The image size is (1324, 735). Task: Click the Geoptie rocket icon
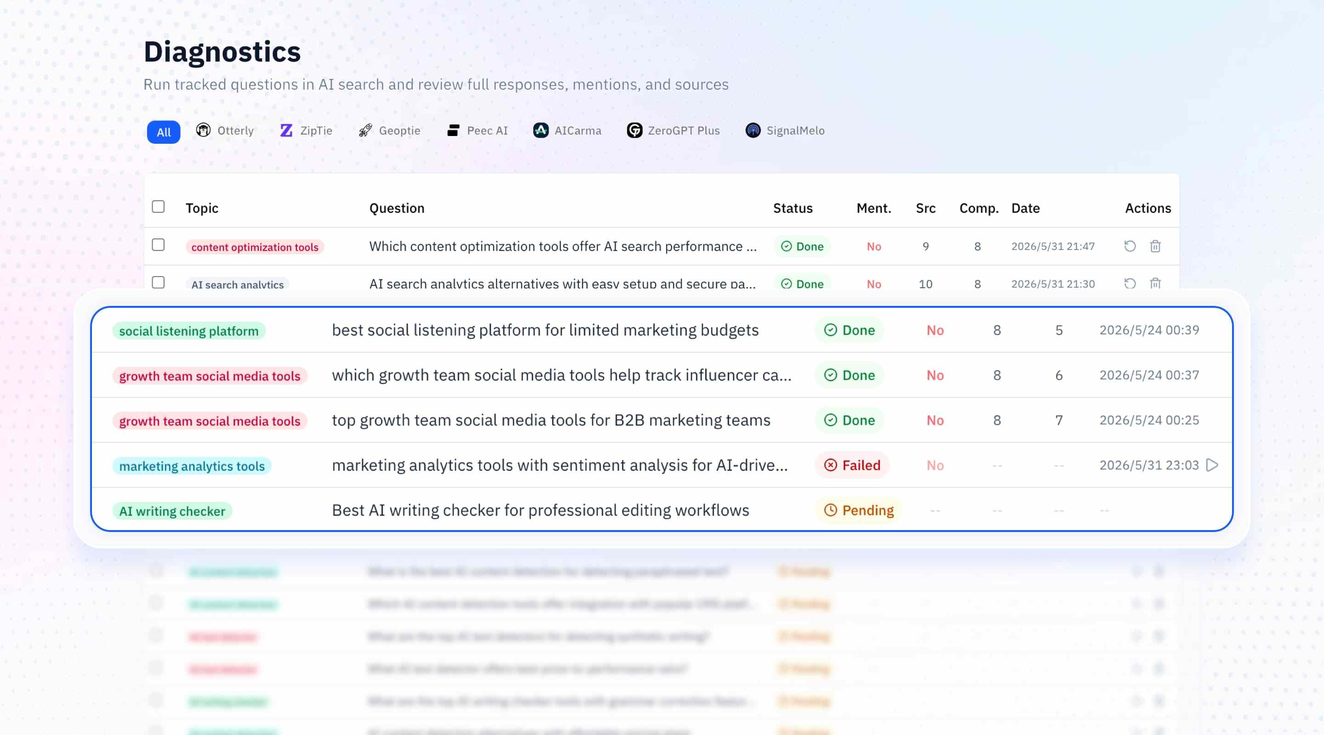coord(365,130)
